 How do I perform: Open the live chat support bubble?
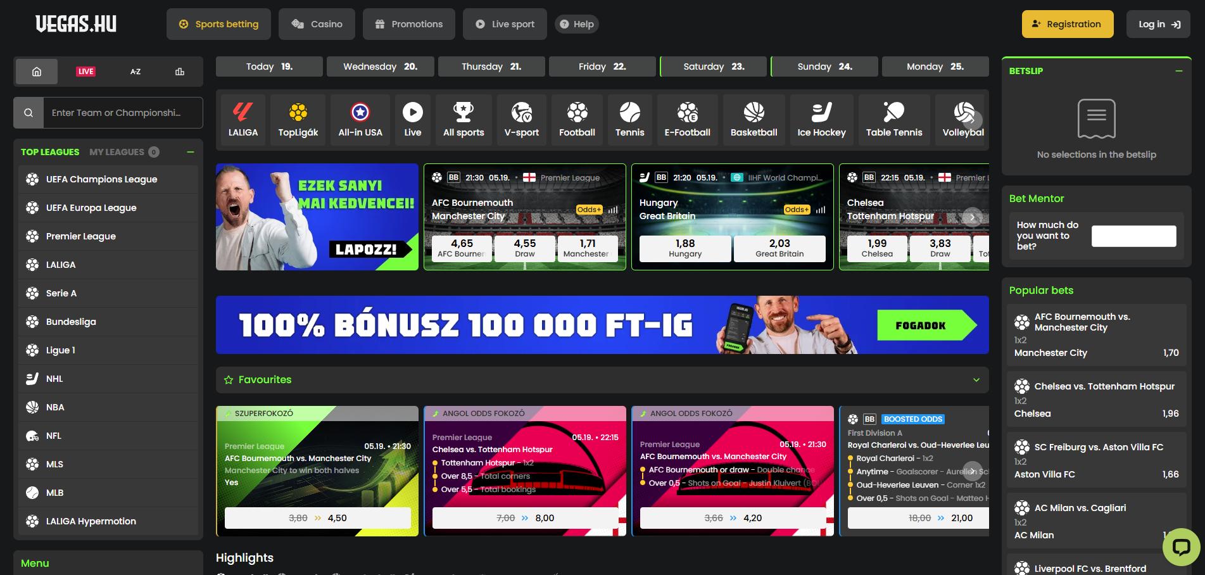[1182, 547]
